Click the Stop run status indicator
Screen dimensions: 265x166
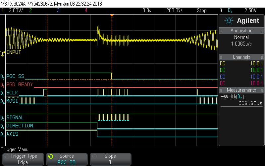point(202,11)
